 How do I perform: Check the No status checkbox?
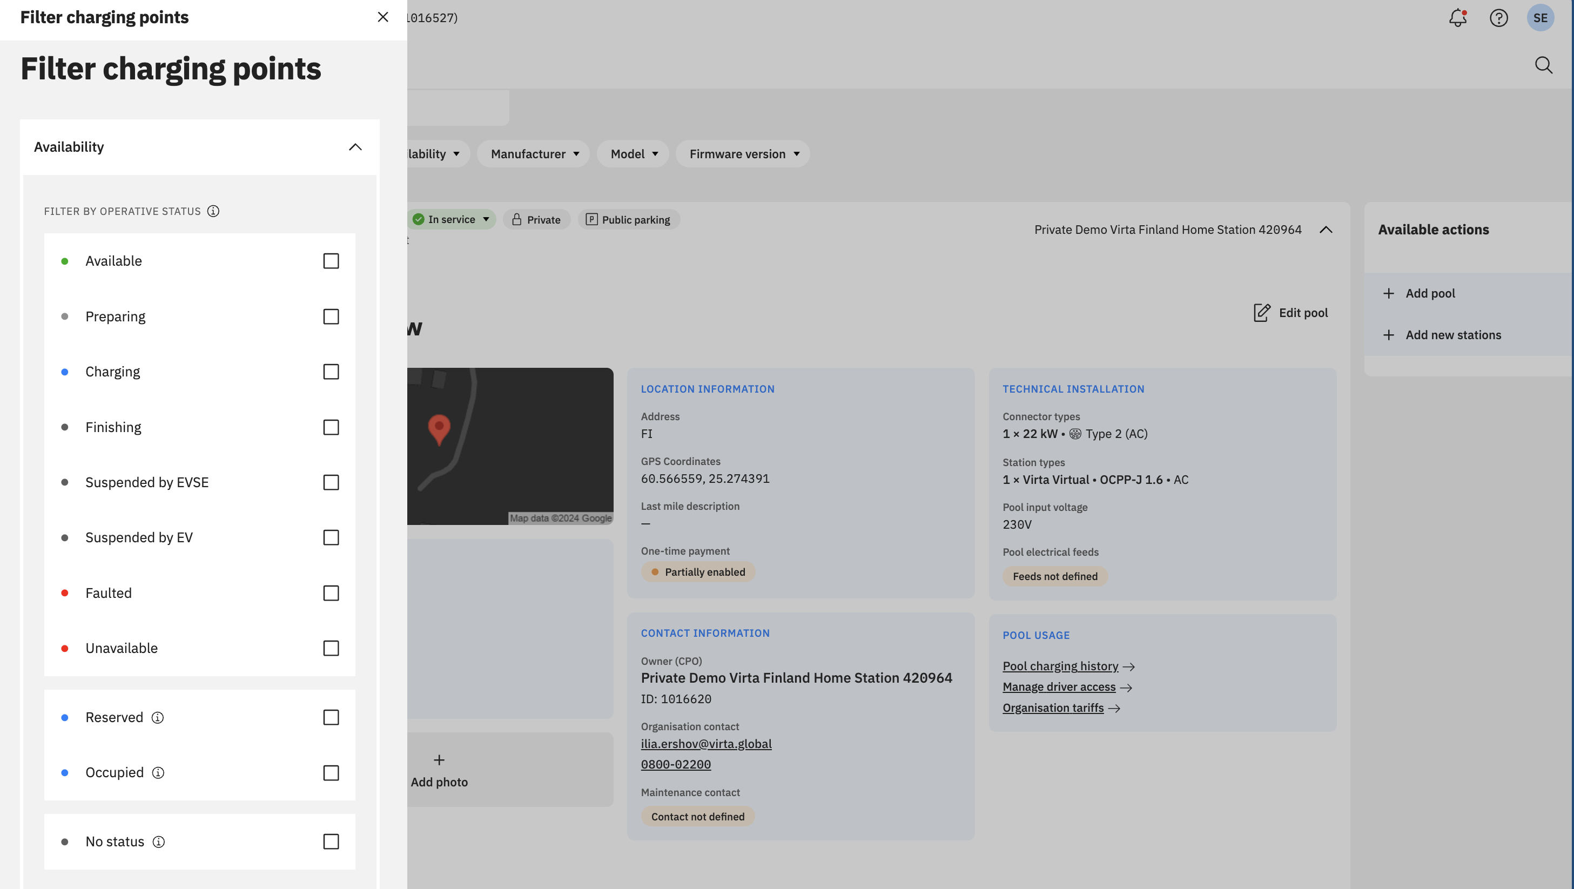[331, 842]
